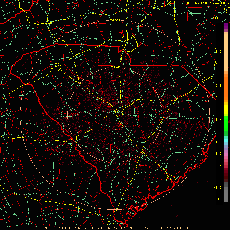Click the pink segment of the color bar
Screen dimensions: 230x230
[x=226, y=155]
